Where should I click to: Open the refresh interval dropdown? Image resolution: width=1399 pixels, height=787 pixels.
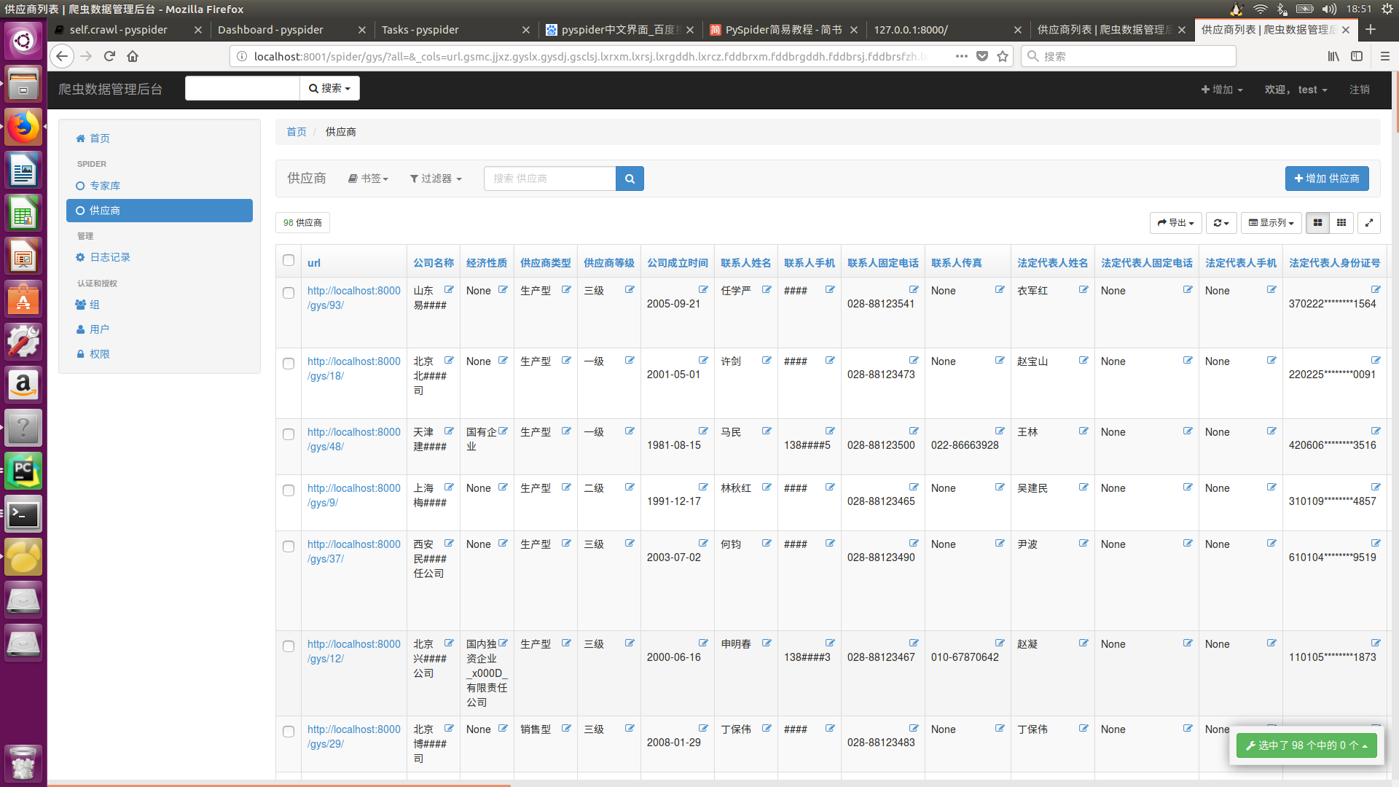[x=1221, y=223]
